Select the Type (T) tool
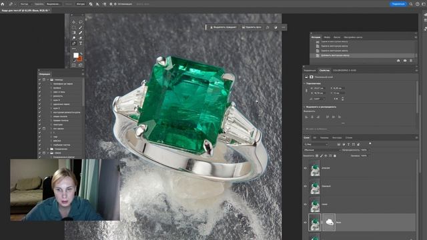Image resolution: width=427 pixels, height=240 pixels. (x=81, y=43)
